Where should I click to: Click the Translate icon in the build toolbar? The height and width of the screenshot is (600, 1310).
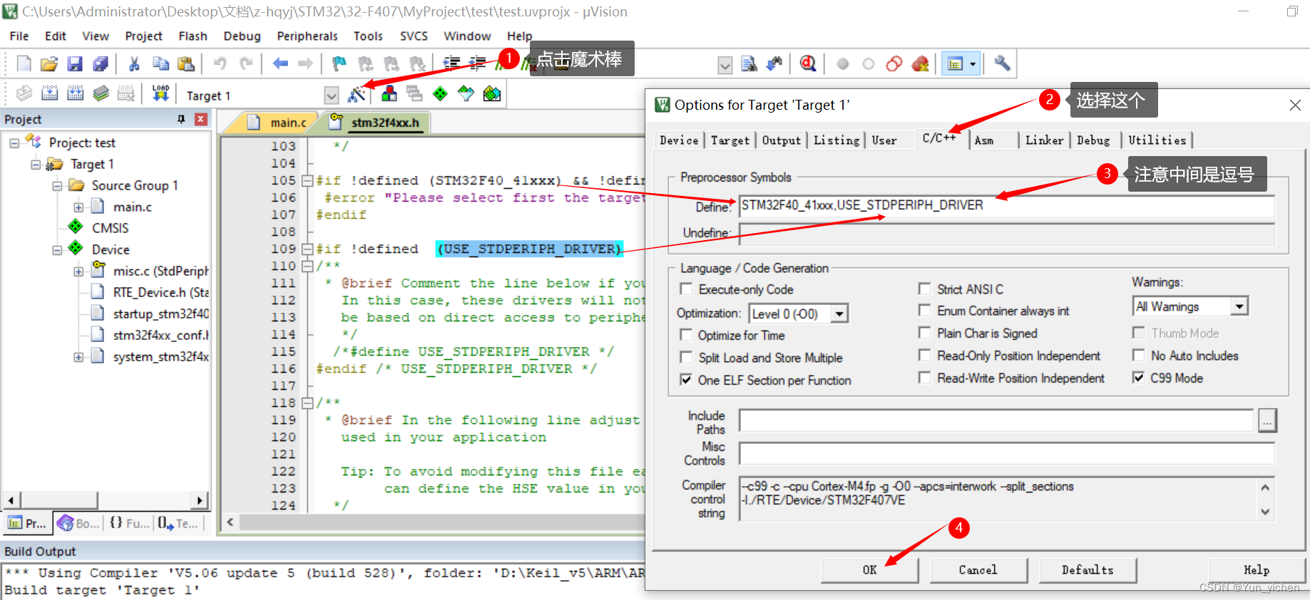click(x=24, y=93)
